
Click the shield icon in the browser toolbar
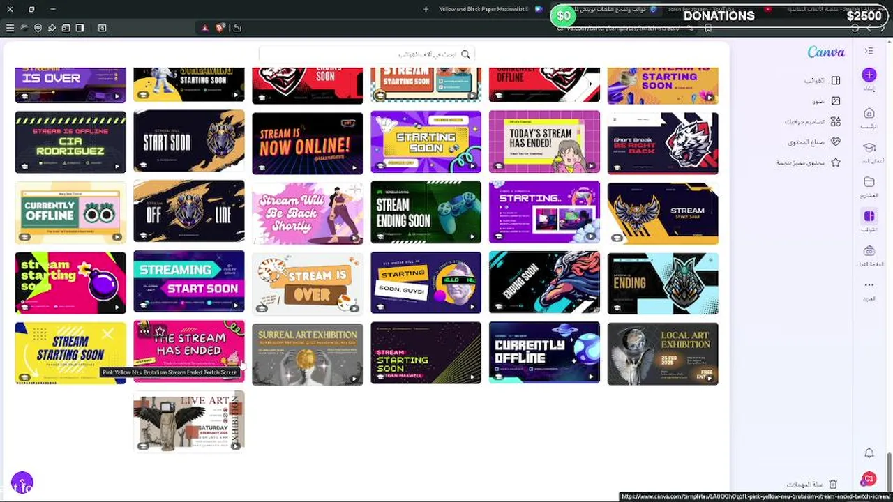(x=38, y=28)
